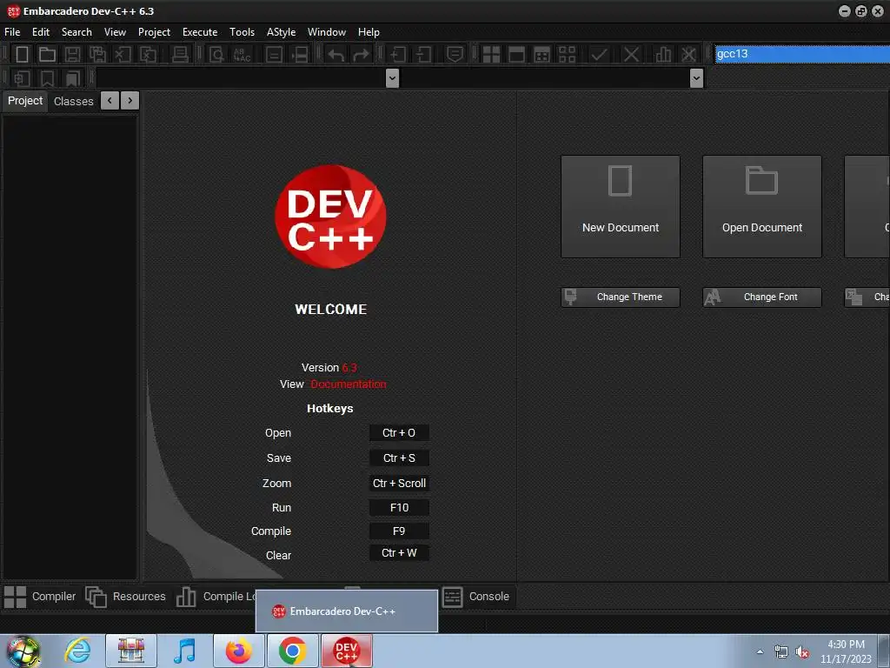Click the Profile Analysis bar-chart icon
The width and height of the screenshot is (890, 668).
point(663,55)
